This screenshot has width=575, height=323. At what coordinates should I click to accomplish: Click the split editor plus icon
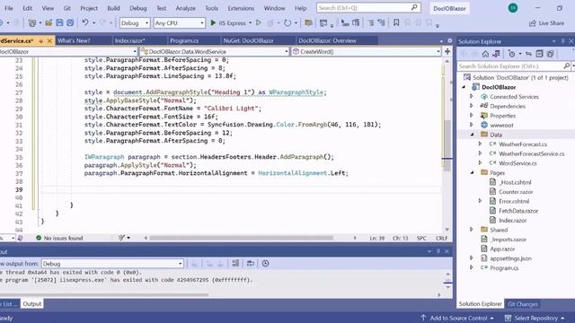click(x=447, y=51)
